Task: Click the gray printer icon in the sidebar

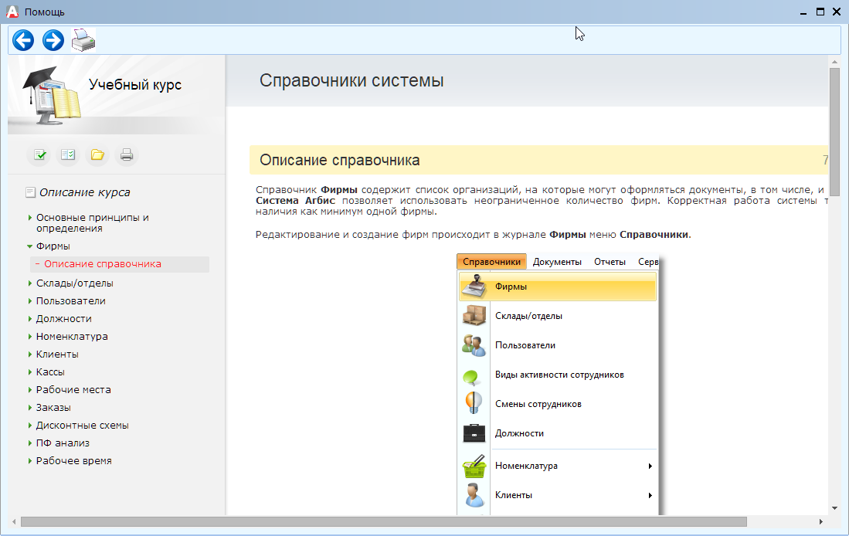Action: tap(127, 154)
